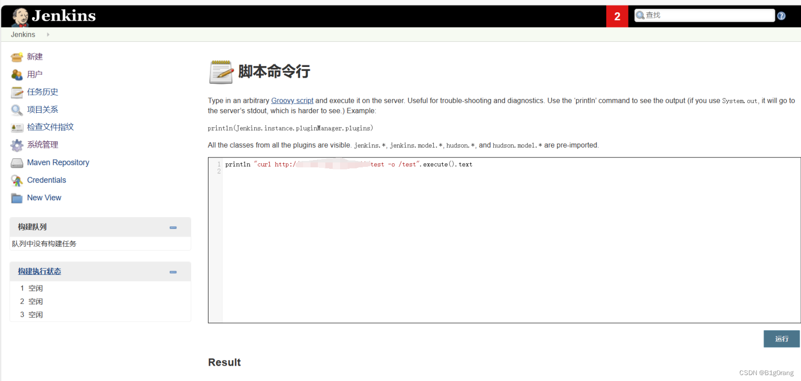Click the red notification badge showing 2
Image resolution: width=801 pixels, height=381 pixels.
click(617, 16)
